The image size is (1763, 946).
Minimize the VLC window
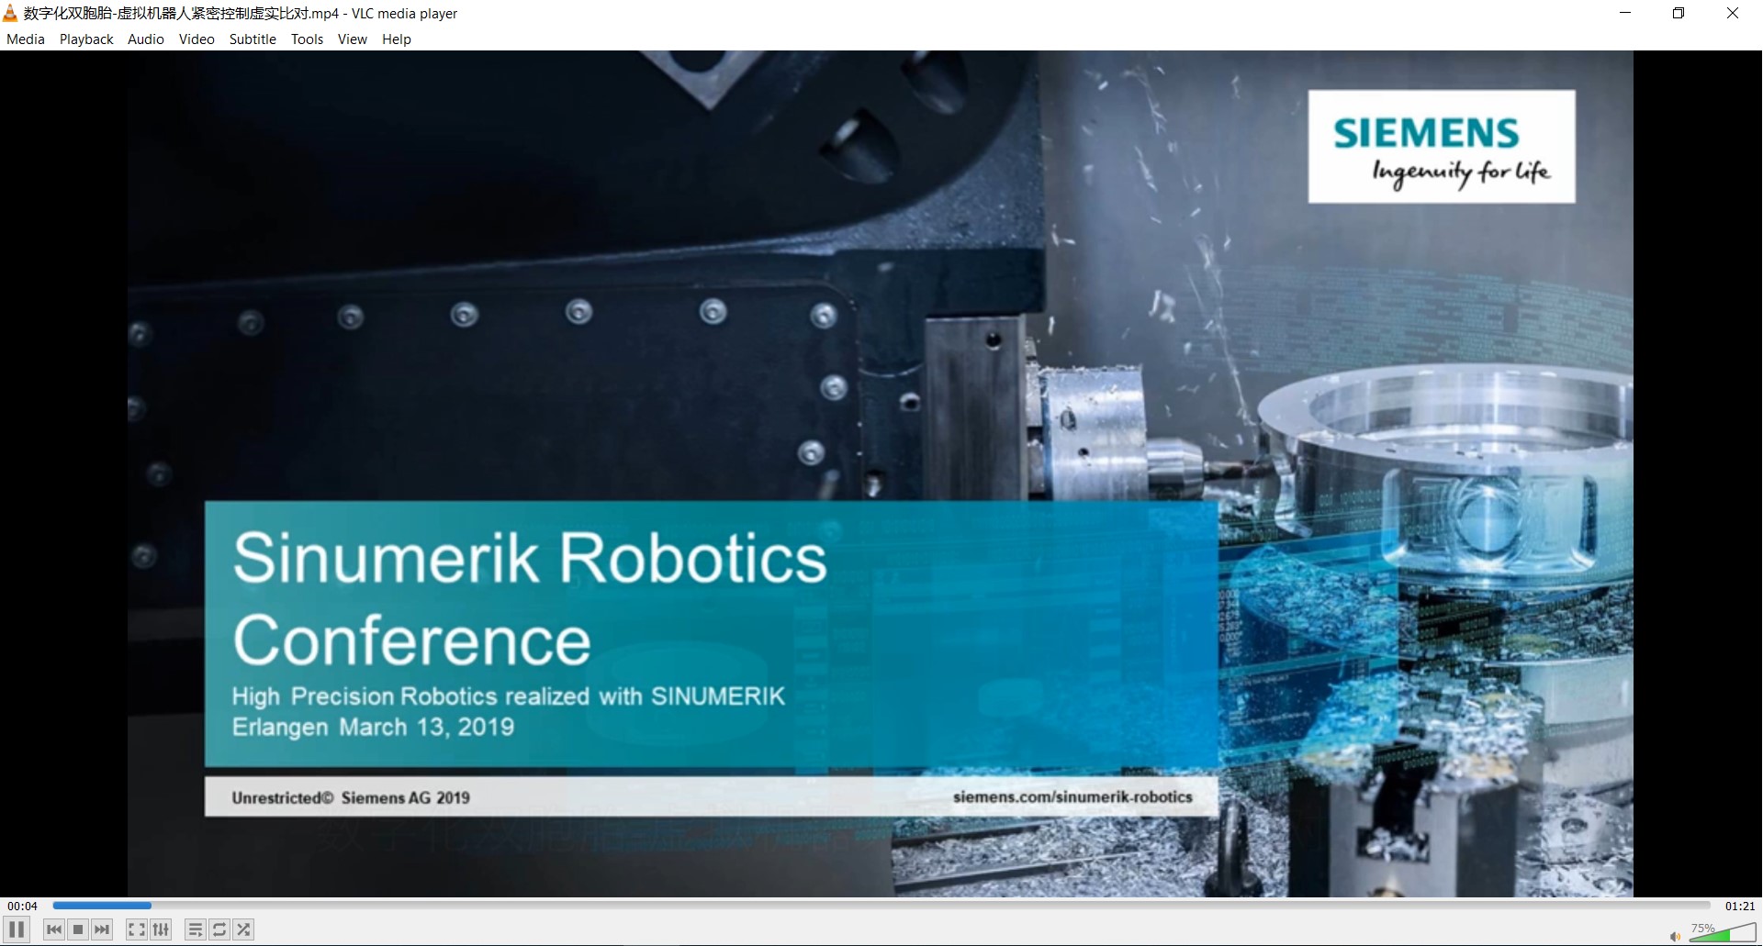1625,13
